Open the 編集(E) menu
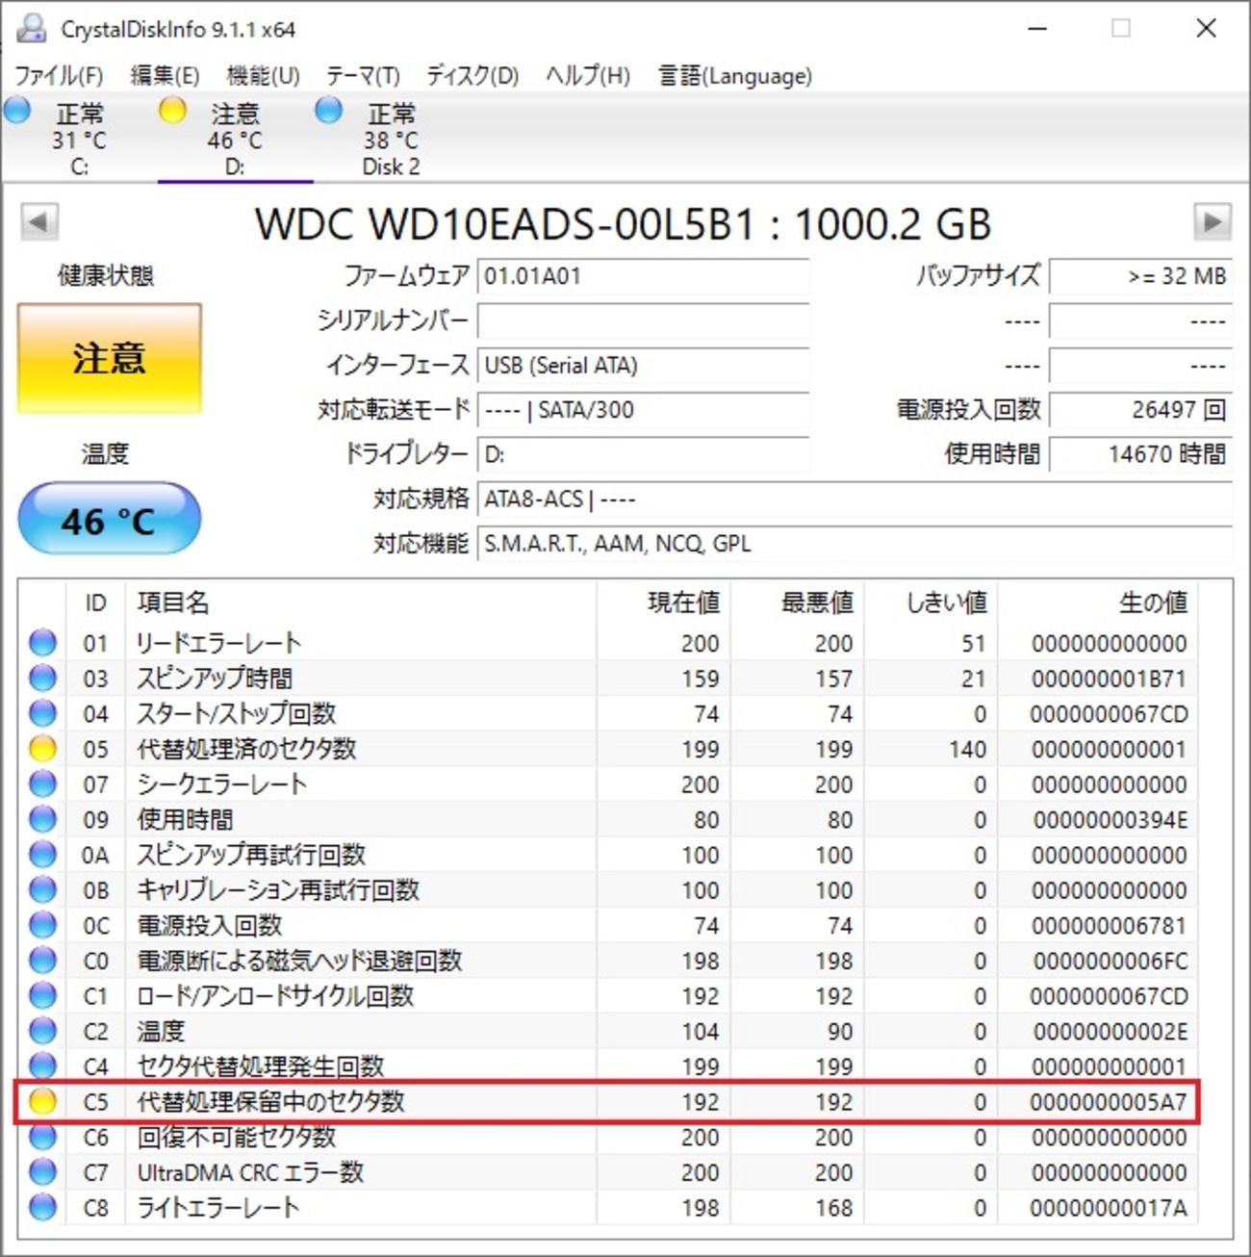The height and width of the screenshot is (1257, 1251). [165, 75]
